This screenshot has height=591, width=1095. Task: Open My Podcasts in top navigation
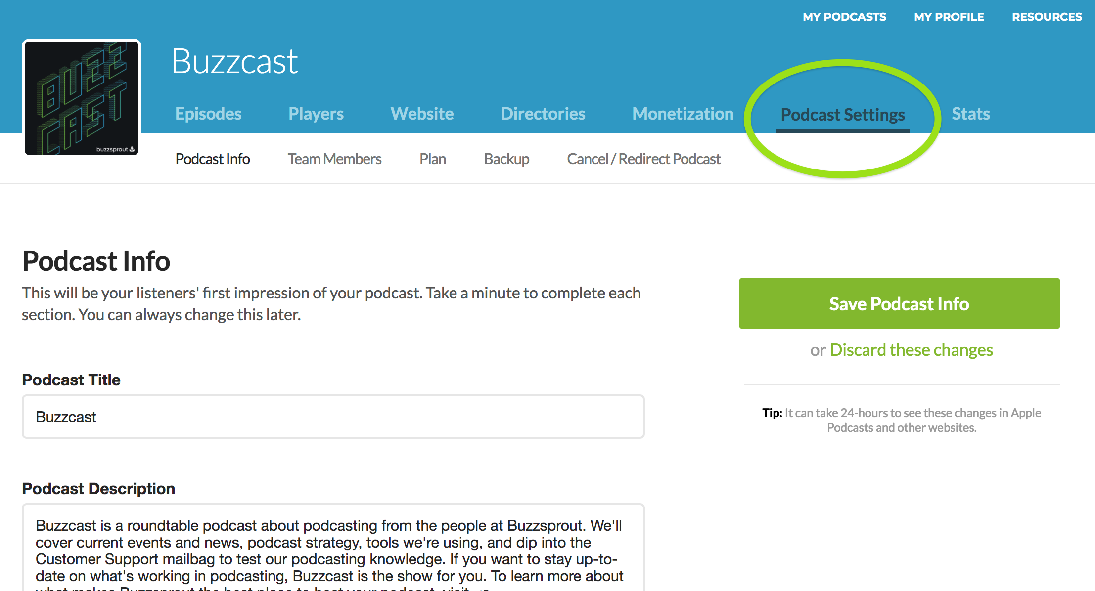point(844,17)
